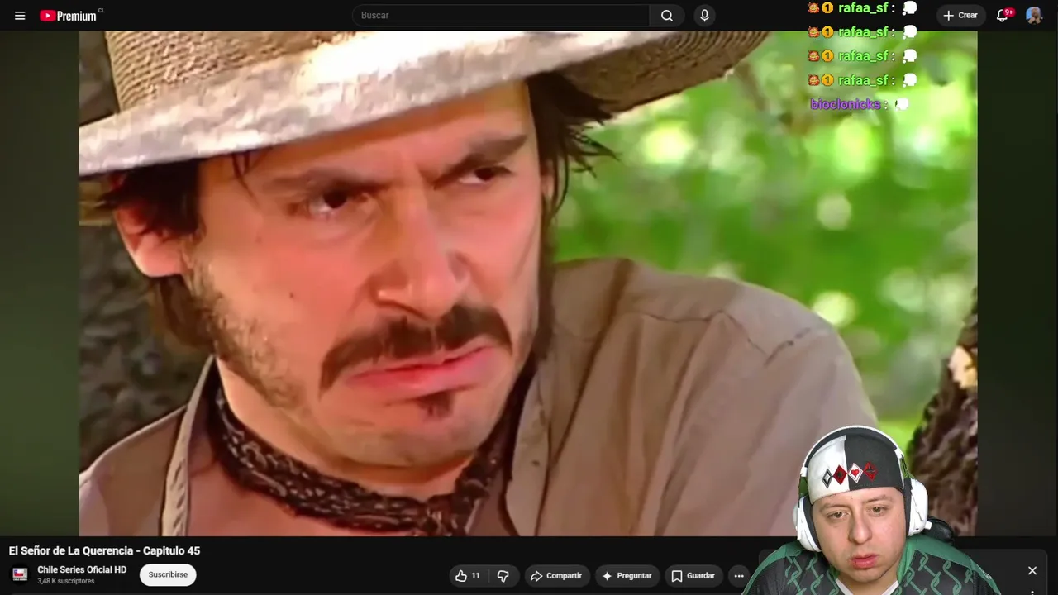Dislike the video with thumbs down

point(503,576)
